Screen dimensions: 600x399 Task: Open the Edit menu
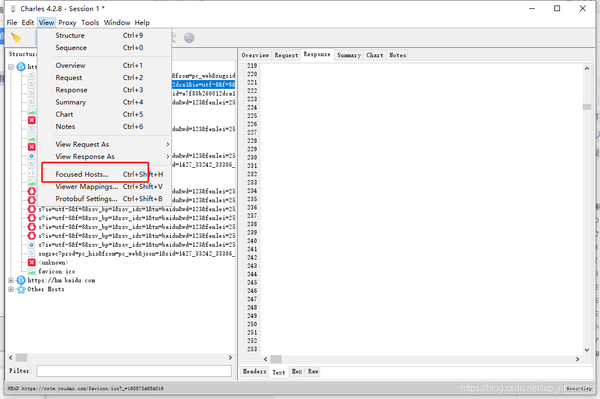pyautogui.click(x=28, y=23)
